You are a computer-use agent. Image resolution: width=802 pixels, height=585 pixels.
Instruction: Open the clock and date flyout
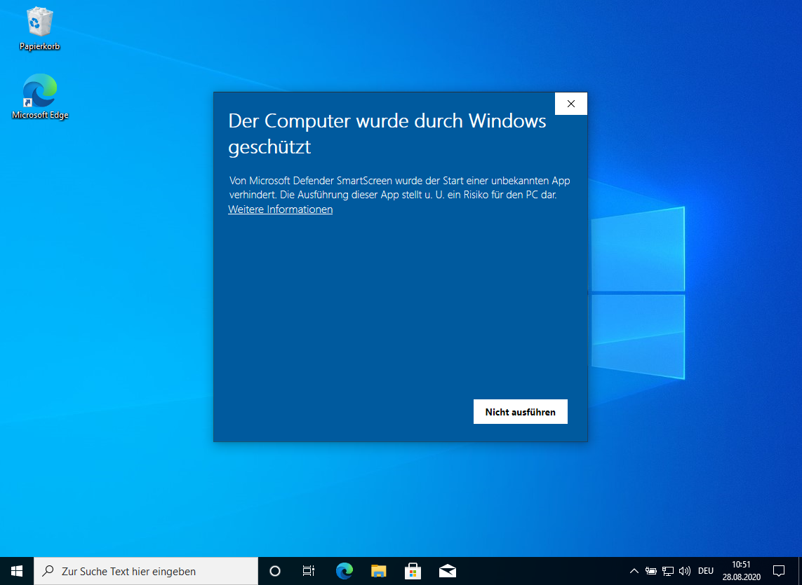pyautogui.click(x=741, y=571)
